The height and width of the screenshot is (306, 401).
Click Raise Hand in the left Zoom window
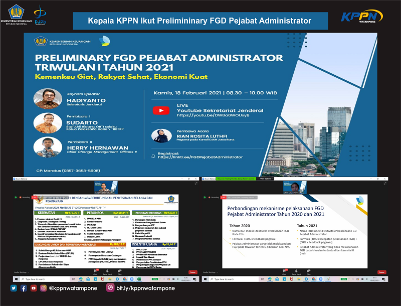[107, 272]
